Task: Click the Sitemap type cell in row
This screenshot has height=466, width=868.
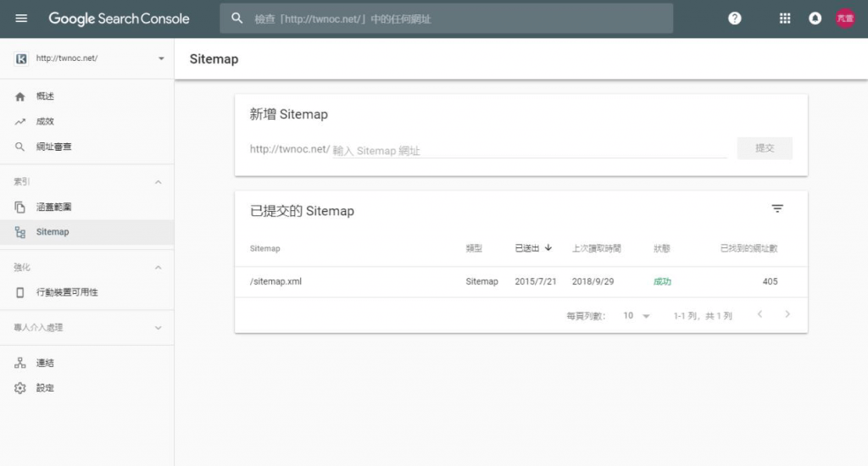Action: click(481, 281)
